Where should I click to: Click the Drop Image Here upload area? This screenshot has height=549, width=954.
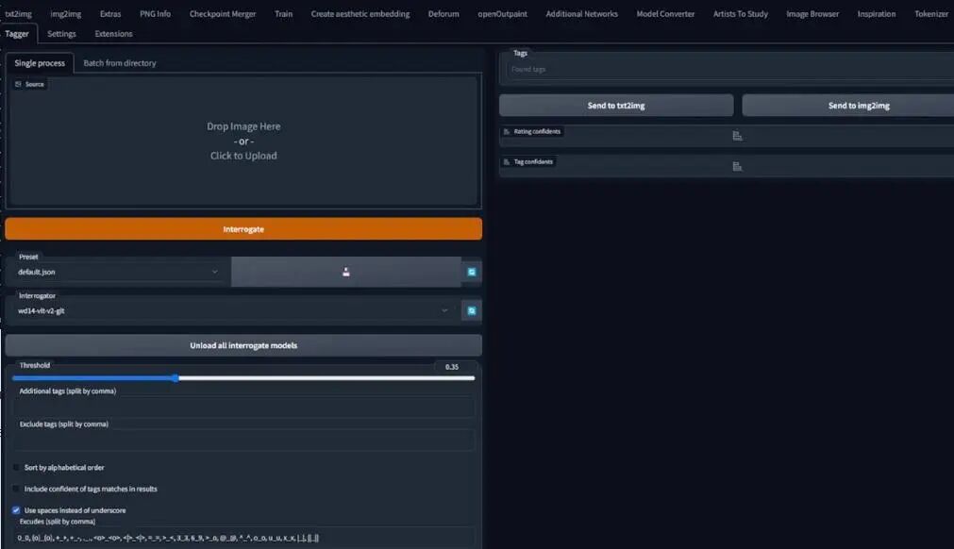point(243,141)
